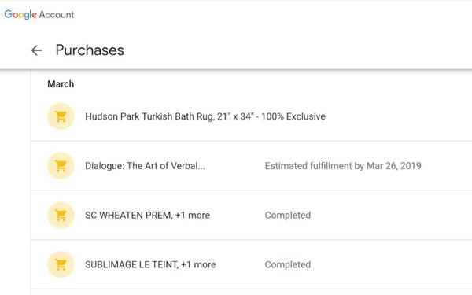
Task: Click the Account text beside Google logo
Action: point(57,14)
